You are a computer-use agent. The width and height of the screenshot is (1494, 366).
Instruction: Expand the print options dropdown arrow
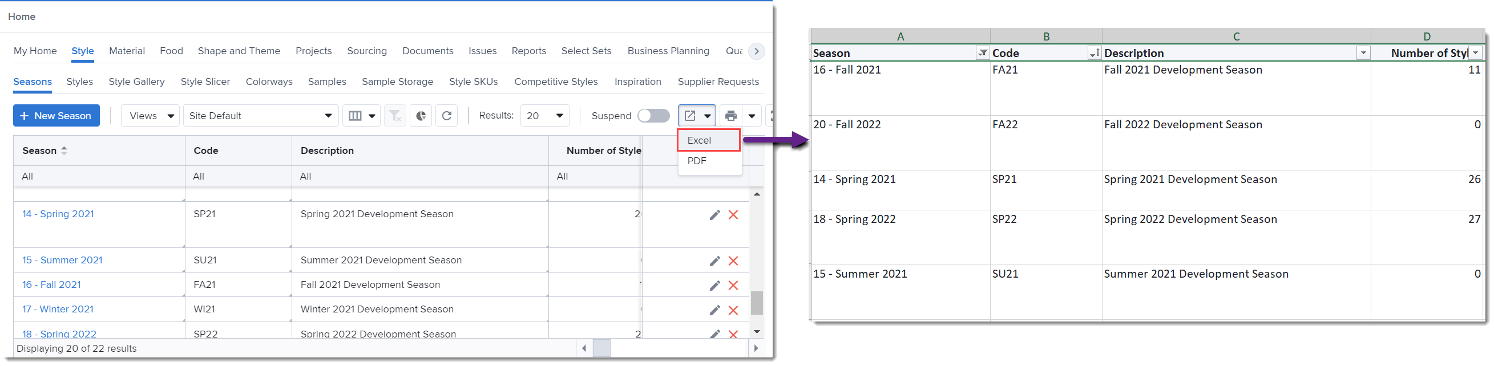click(x=752, y=115)
